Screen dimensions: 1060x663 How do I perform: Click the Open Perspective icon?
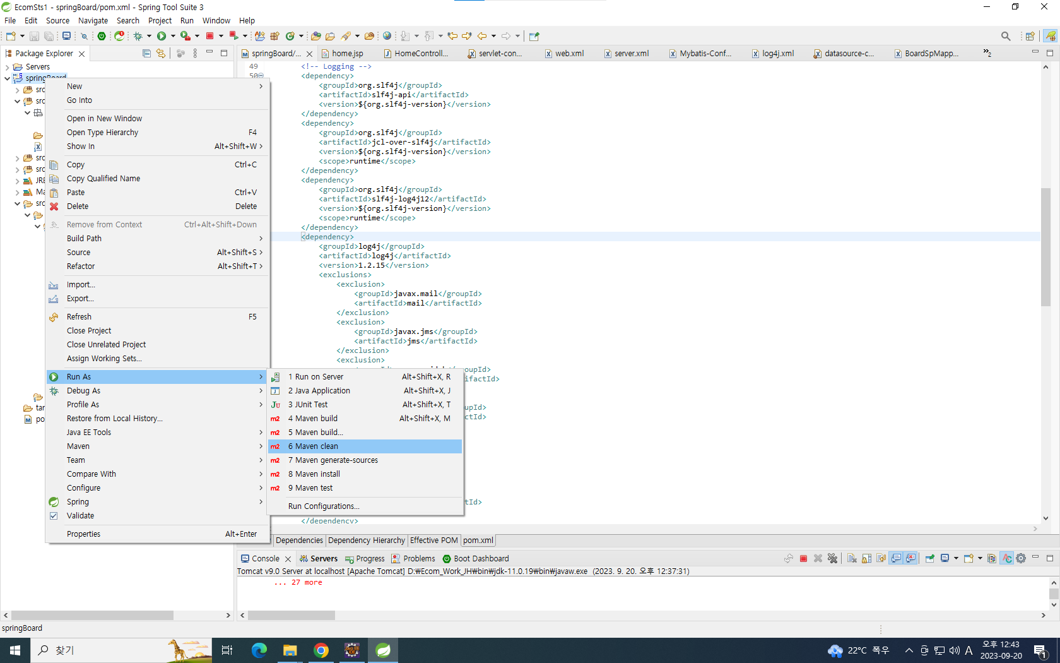[x=1030, y=36]
